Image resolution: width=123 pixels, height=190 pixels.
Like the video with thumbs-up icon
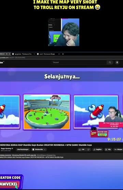[x=81, y=149]
